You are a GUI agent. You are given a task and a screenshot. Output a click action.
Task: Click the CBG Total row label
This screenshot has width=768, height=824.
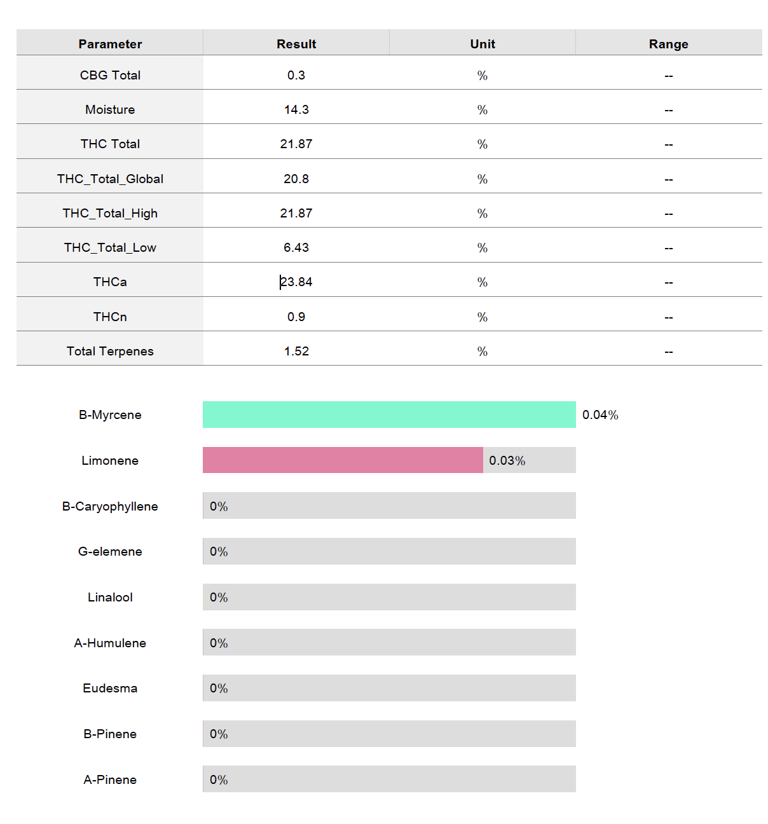coord(110,75)
